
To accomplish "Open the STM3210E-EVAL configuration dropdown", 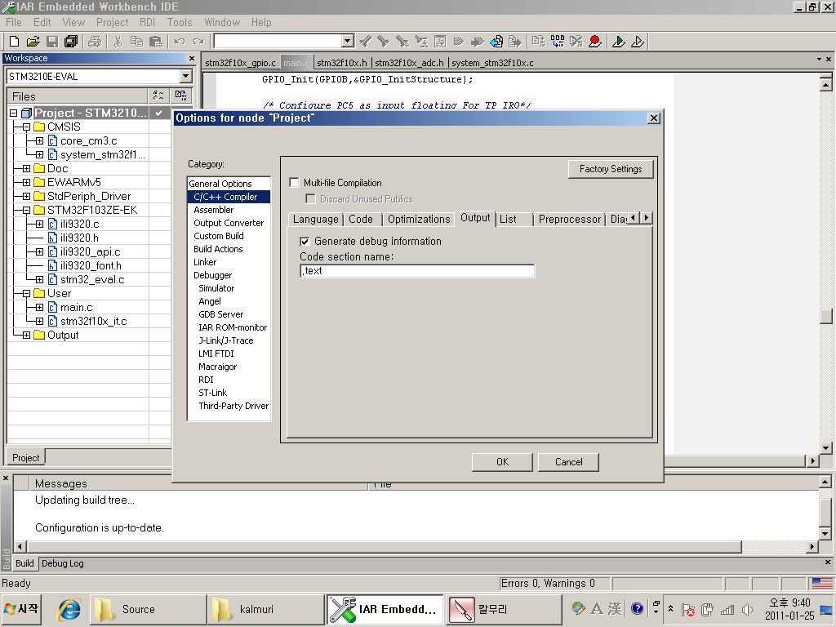I will [x=185, y=76].
